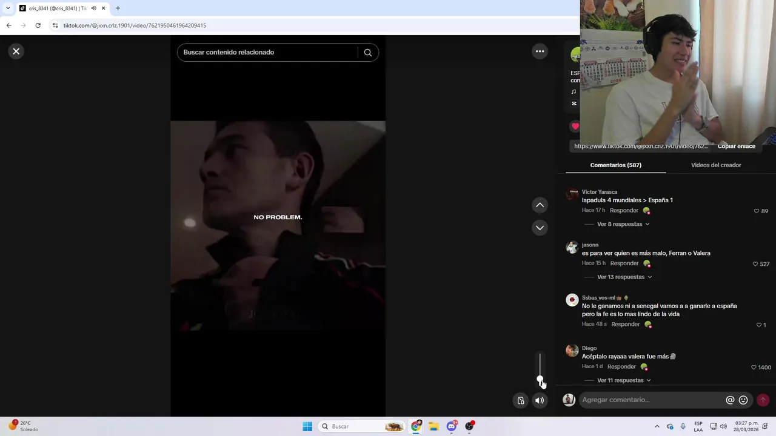Like Victor Yarasca's comment heart
The image size is (776, 436).
[757, 211]
